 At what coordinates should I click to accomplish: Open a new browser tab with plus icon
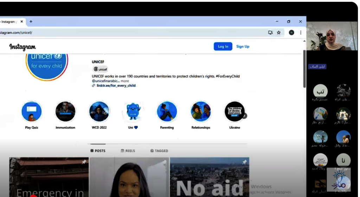tap(31, 21)
